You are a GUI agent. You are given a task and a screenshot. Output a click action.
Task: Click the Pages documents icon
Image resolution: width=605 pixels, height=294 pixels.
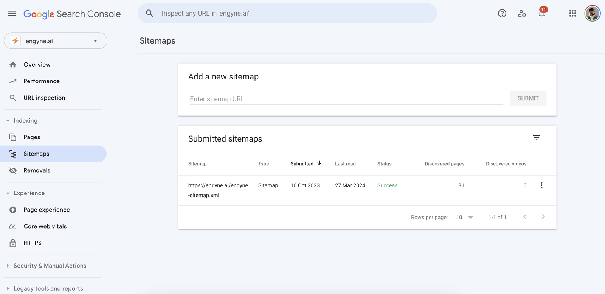[x=13, y=137]
